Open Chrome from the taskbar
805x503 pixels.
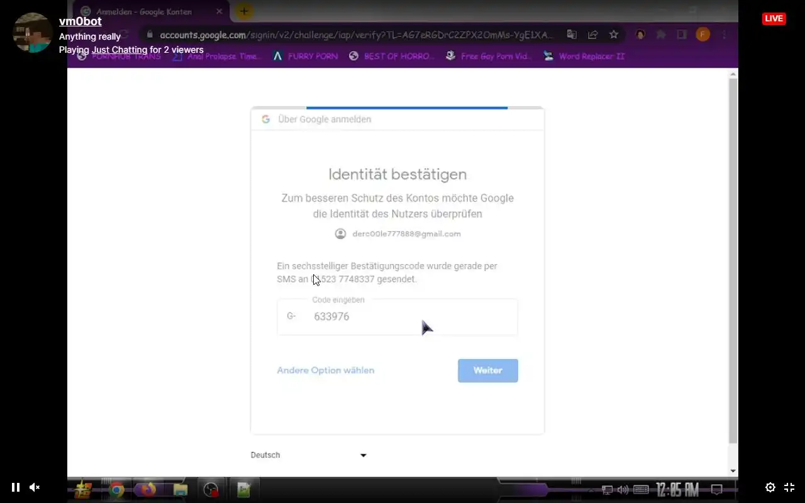click(x=116, y=489)
